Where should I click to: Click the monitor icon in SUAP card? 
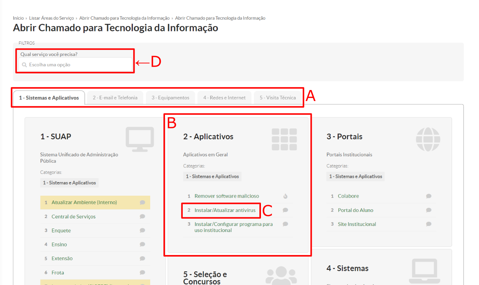[x=140, y=139]
